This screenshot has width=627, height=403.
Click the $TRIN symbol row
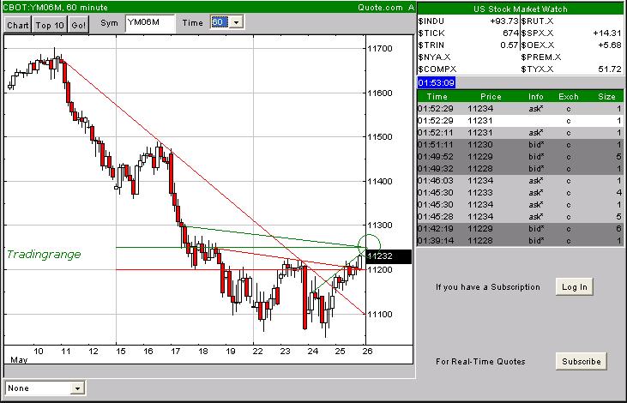pos(431,45)
